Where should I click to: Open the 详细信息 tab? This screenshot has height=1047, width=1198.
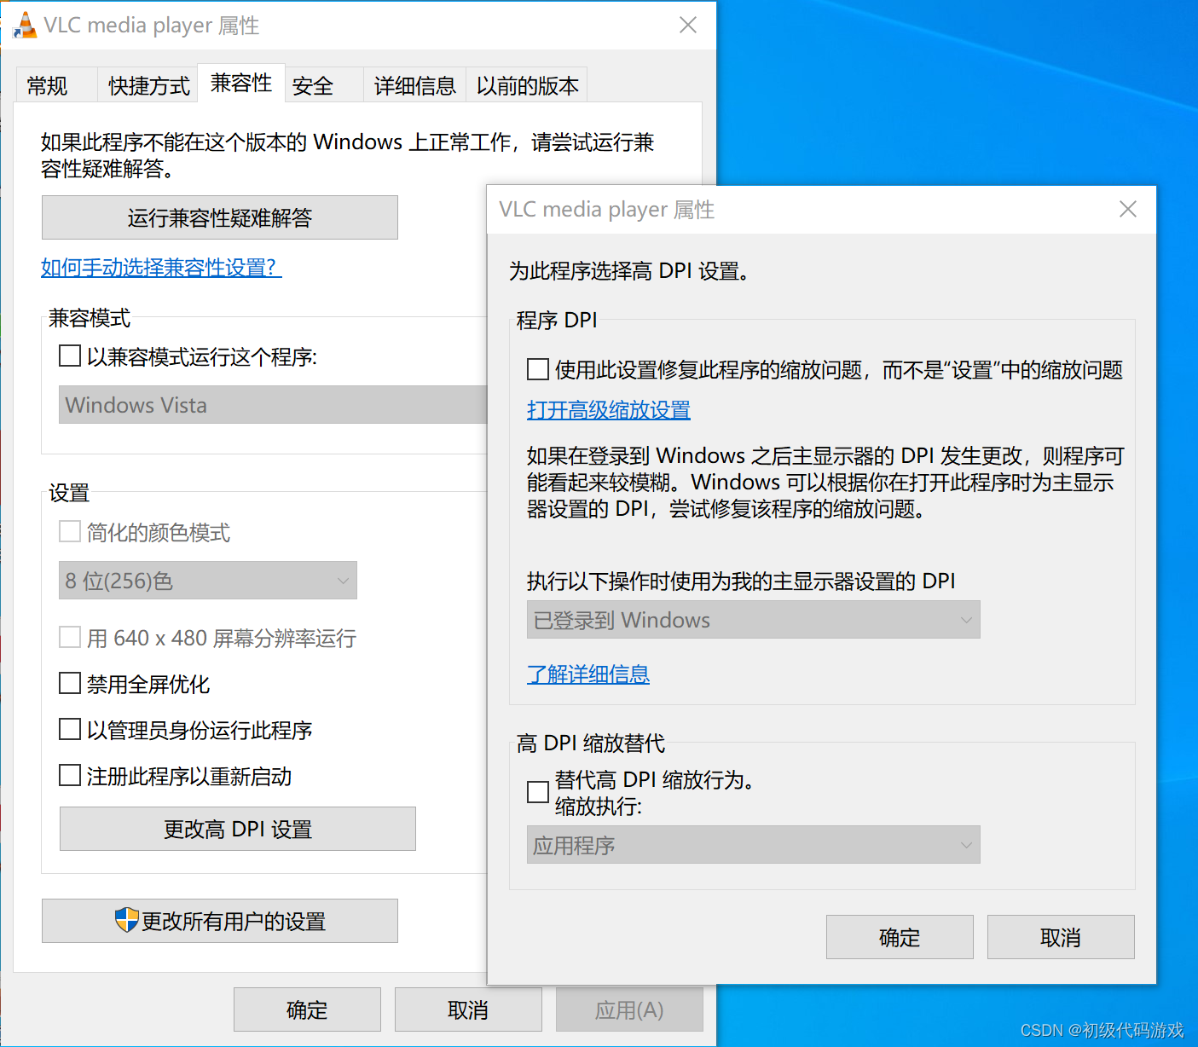[414, 85]
